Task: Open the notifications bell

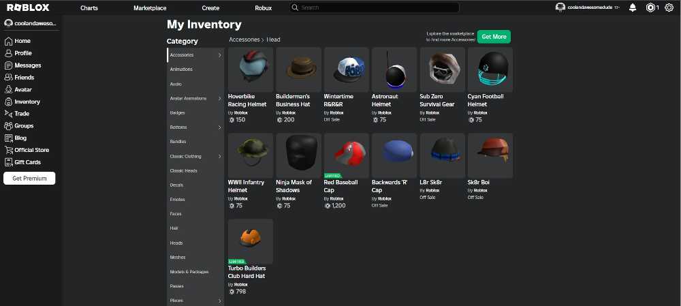Action: pos(633,7)
